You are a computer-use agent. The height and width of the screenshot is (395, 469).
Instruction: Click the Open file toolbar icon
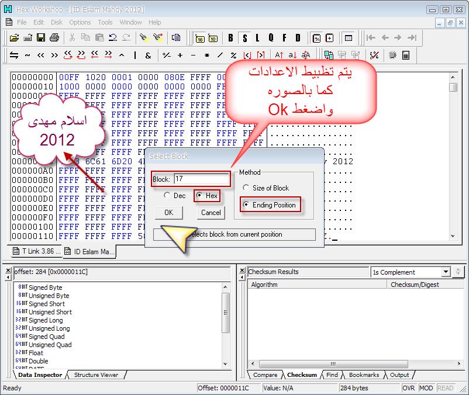pos(14,37)
